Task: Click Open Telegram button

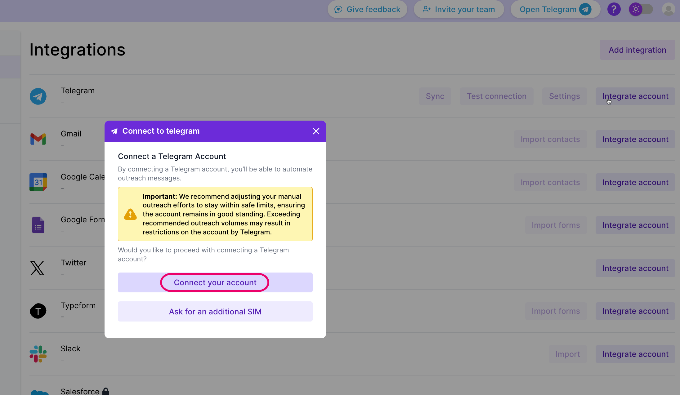Action: [555, 9]
